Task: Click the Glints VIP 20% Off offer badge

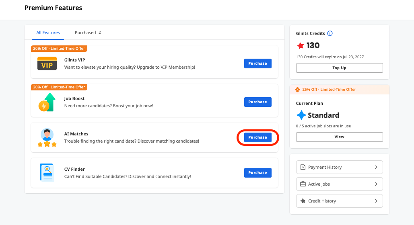Action: pos(59,49)
